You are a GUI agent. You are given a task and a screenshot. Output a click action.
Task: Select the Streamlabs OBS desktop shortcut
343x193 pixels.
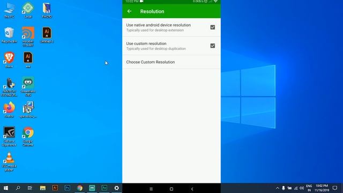[x=28, y=86]
